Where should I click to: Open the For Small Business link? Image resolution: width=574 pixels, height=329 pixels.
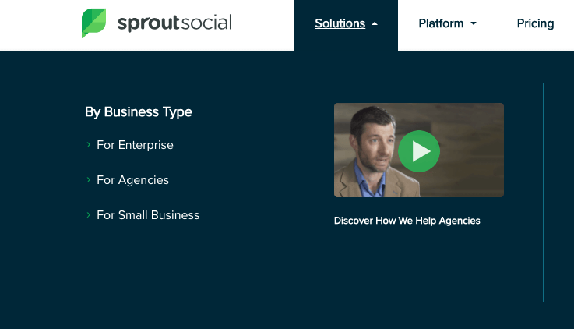(148, 215)
